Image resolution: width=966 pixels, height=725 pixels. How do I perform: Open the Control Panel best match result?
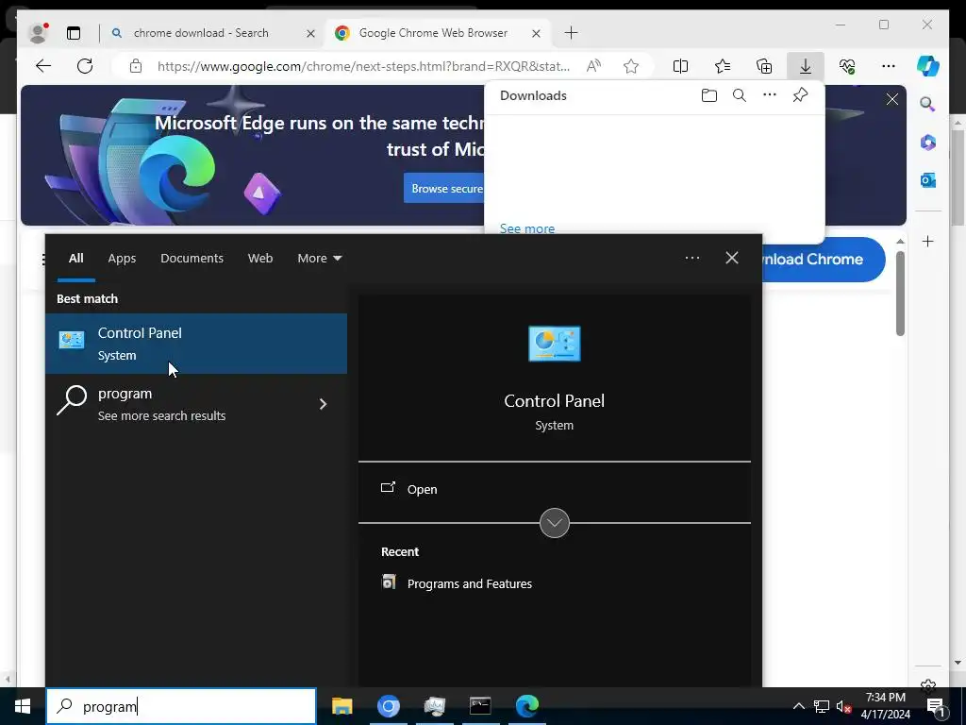point(196,344)
